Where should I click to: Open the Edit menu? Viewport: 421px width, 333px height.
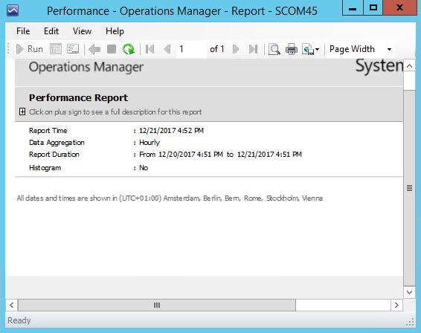[51, 31]
